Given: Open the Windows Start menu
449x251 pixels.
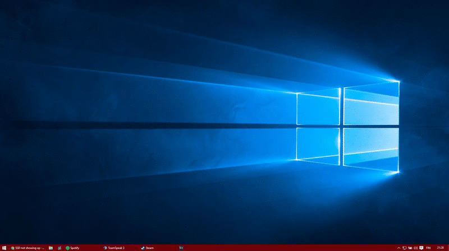Looking at the screenshot, I should [4, 248].
